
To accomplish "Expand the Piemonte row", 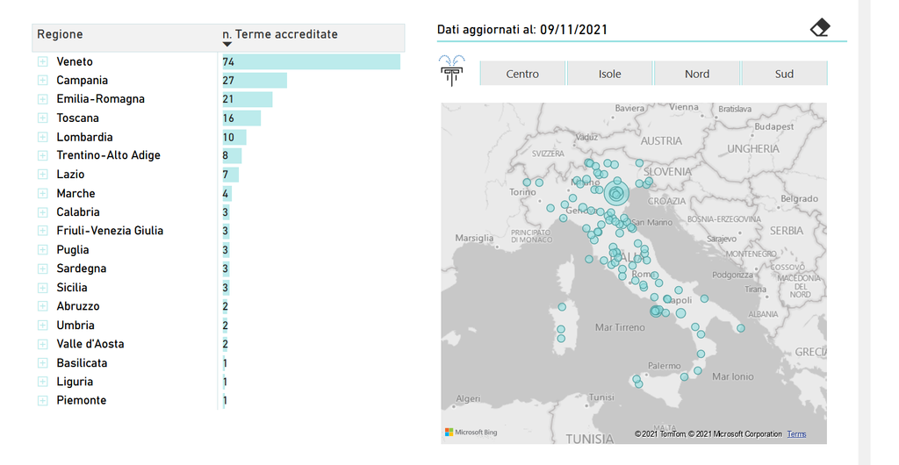I will (42, 400).
